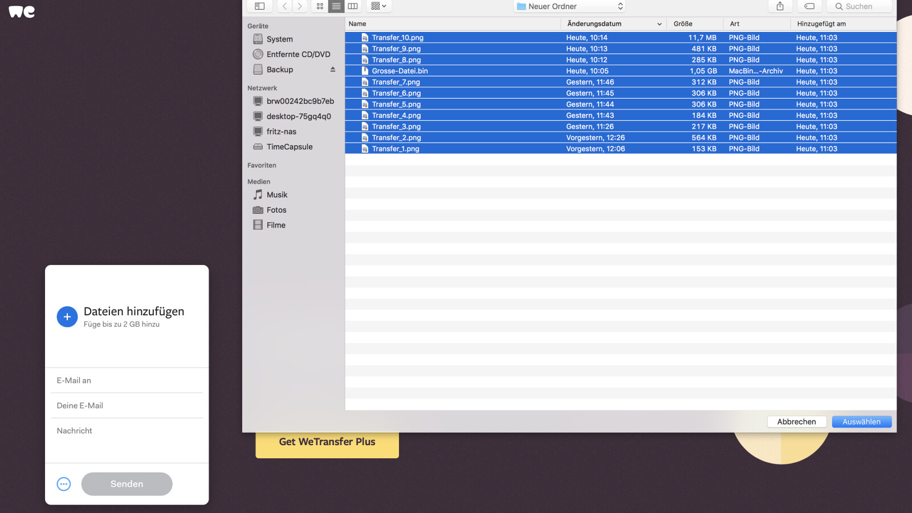Cancel the dialog with Abbrechen
912x513 pixels.
pos(796,422)
